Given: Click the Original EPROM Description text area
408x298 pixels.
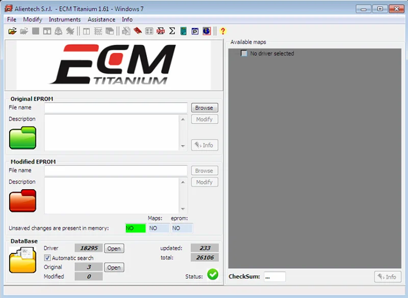Looking at the screenshot, I should pyautogui.click(x=112, y=133).
